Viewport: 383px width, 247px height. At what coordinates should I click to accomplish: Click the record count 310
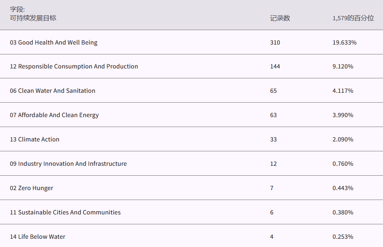[x=275, y=42]
